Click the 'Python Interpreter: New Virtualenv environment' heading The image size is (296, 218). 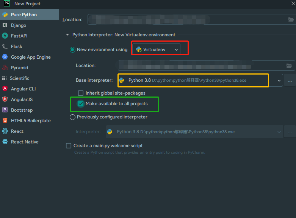(124, 35)
